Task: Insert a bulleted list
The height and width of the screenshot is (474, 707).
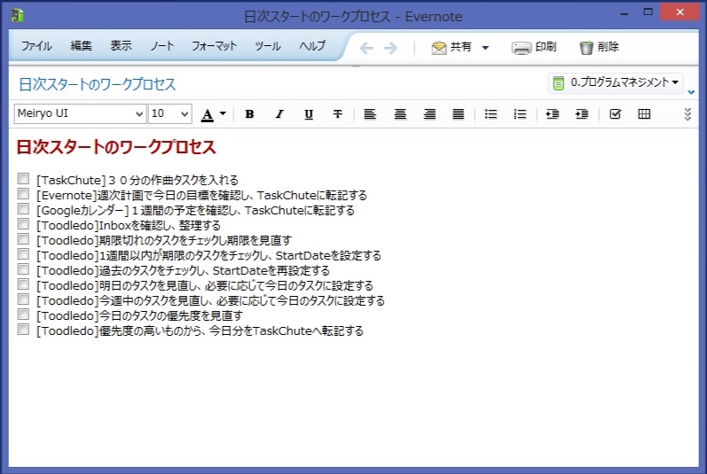Action: (491, 113)
